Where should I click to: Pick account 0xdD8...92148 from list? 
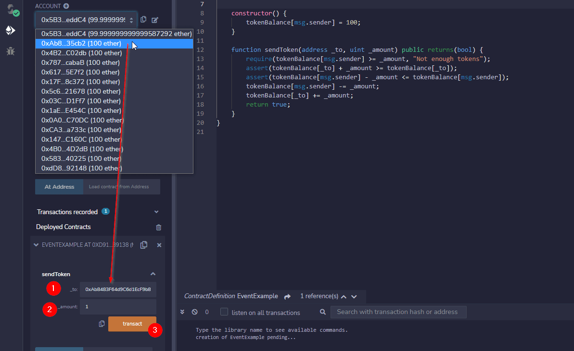point(114,168)
